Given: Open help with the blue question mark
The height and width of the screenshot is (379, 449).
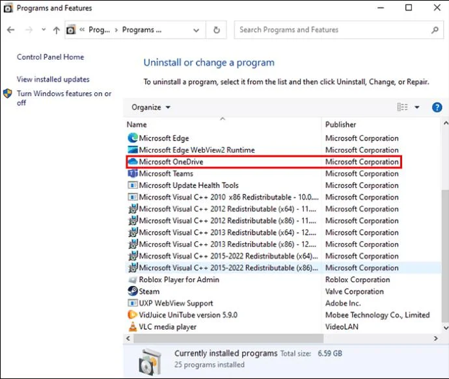Looking at the screenshot, I should (437, 107).
